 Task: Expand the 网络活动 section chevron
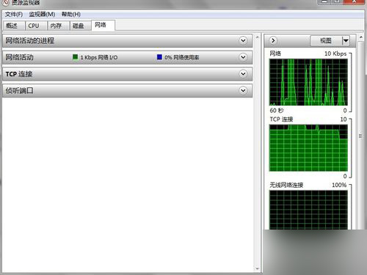(x=243, y=57)
